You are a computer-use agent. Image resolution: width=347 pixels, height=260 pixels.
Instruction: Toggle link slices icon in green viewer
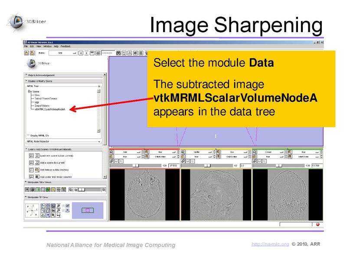tap(255, 161)
